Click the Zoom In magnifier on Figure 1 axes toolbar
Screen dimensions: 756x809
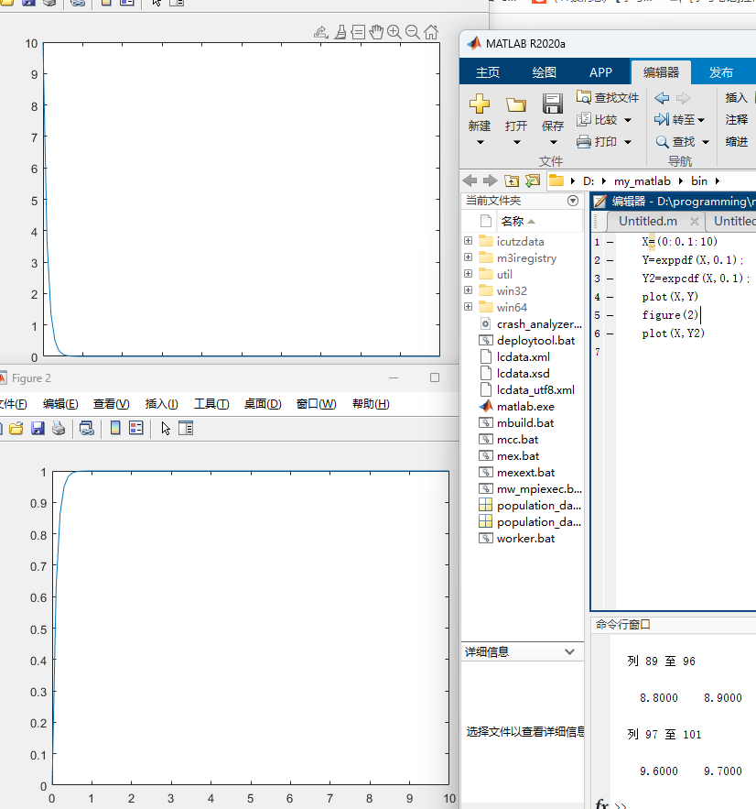(x=394, y=32)
